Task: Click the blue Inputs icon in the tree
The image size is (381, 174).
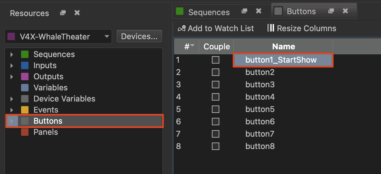Action: (x=25, y=66)
